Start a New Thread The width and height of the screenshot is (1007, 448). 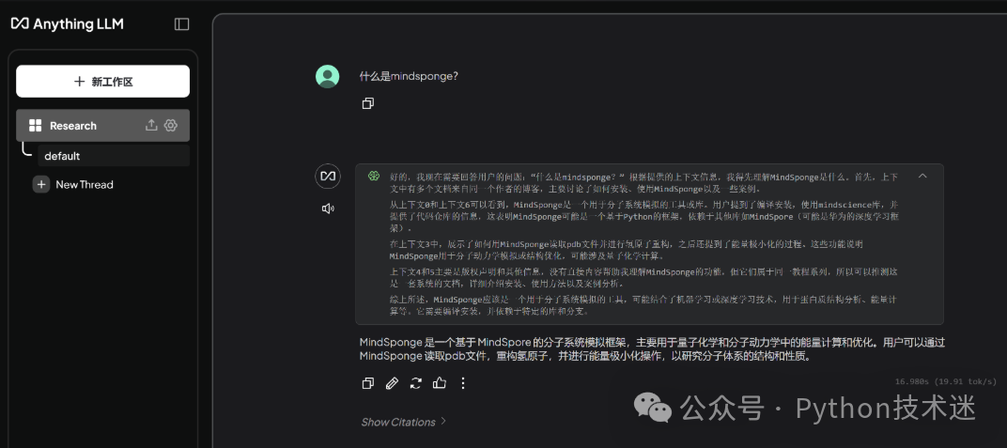[x=73, y=184]
